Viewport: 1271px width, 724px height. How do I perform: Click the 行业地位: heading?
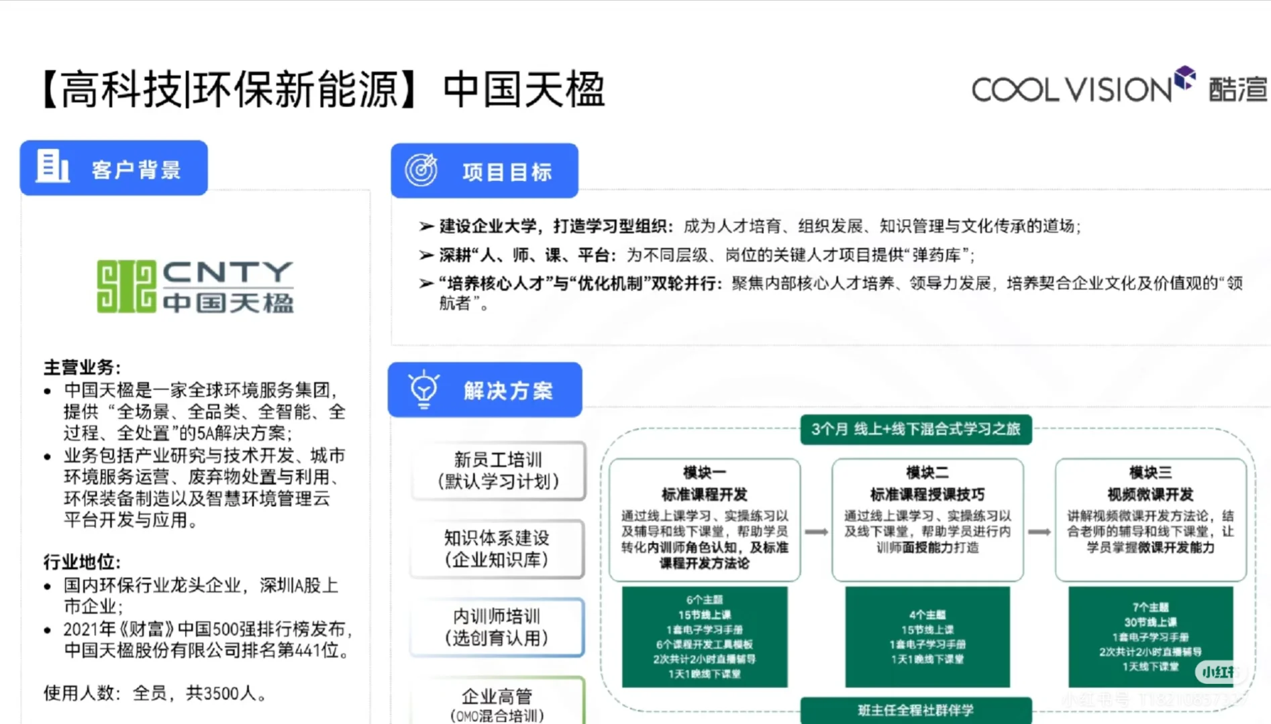pyautogui.click(x=83, y=562)
